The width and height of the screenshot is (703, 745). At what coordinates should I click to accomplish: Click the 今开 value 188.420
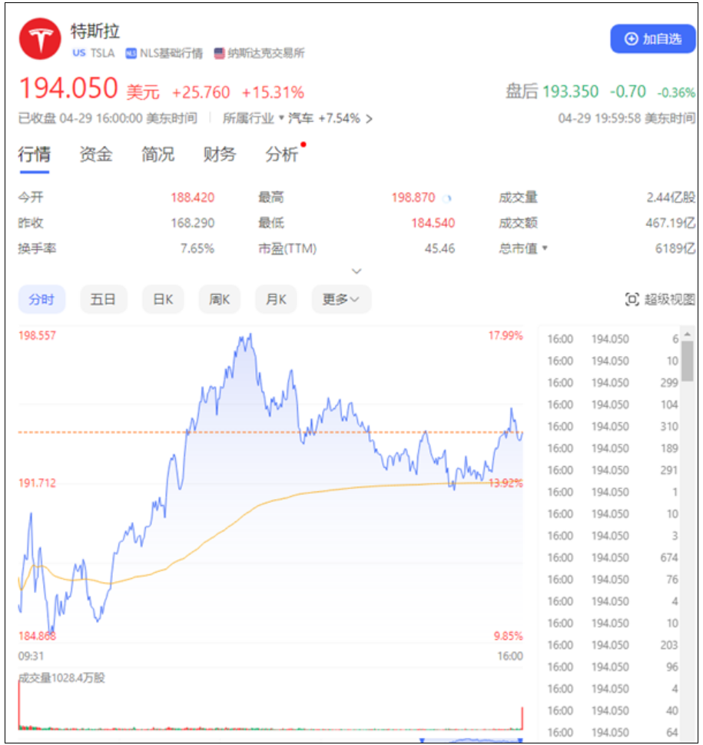(x=193, y=197)
